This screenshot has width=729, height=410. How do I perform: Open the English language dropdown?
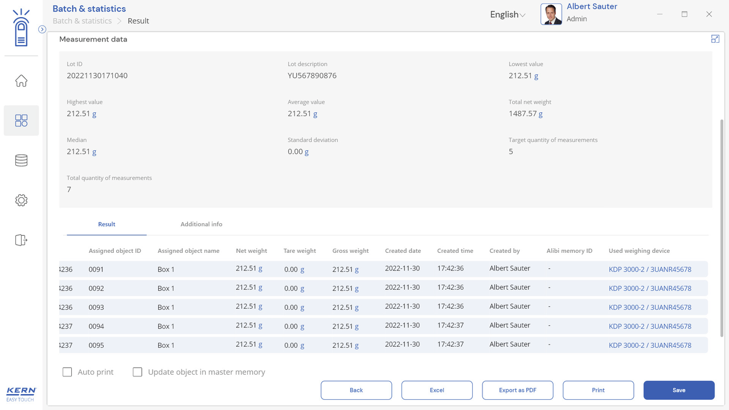[x=507, y=15]
